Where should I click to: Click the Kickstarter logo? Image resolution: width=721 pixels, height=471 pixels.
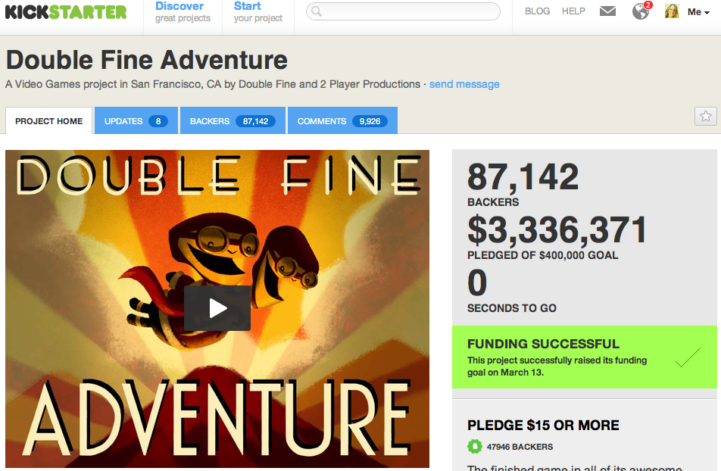65,12
